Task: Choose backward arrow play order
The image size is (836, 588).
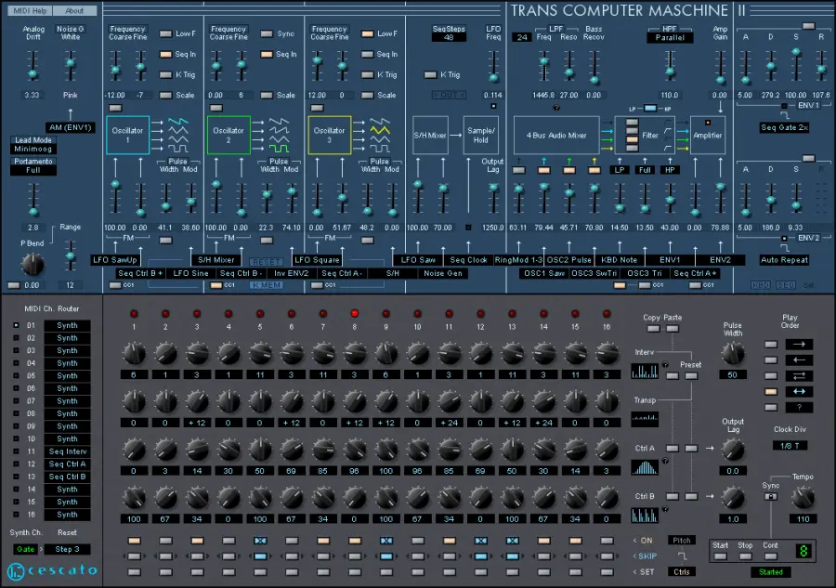Action: click(799, 360)
